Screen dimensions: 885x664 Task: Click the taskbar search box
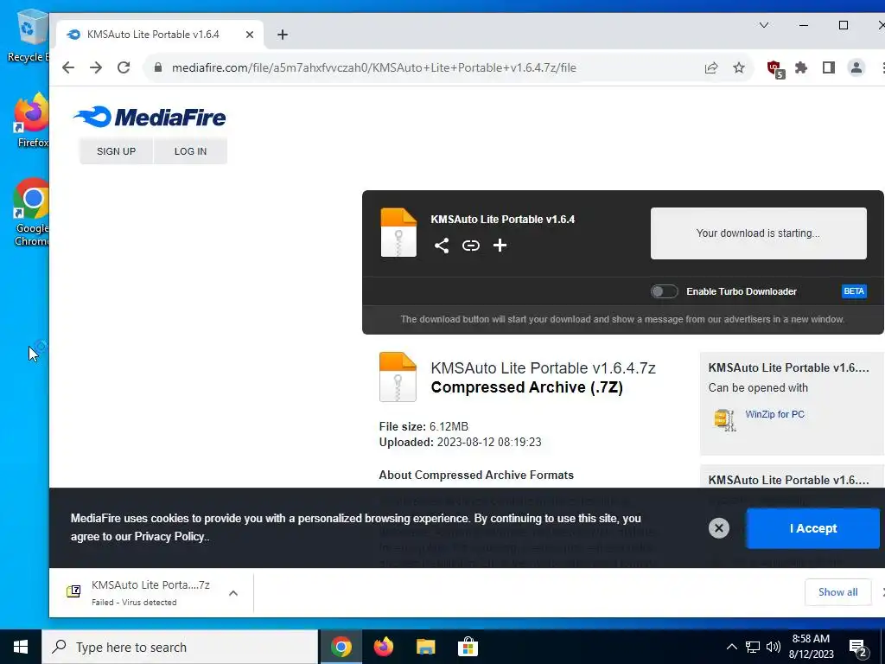(x=180, y=647)
